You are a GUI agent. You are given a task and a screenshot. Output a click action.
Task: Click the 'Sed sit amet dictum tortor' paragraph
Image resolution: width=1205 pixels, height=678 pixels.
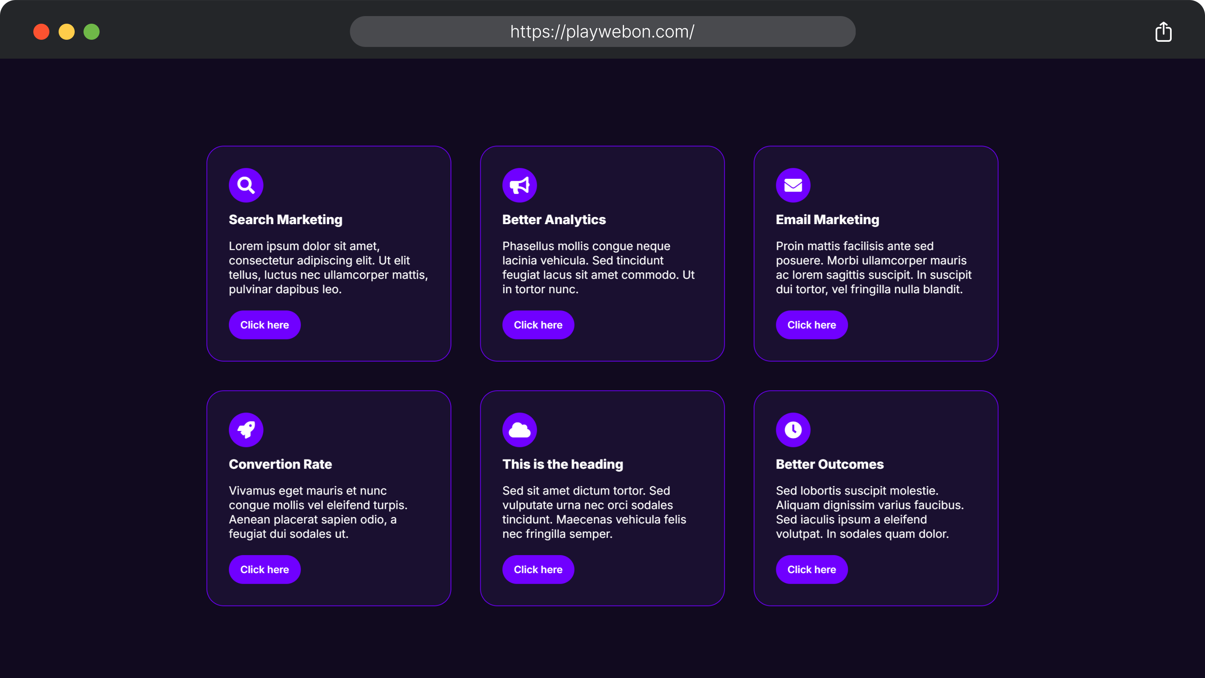click(594, 513)
